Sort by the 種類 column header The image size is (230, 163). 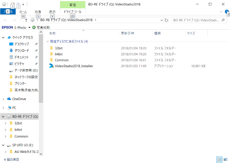click(x=157, y=33)
